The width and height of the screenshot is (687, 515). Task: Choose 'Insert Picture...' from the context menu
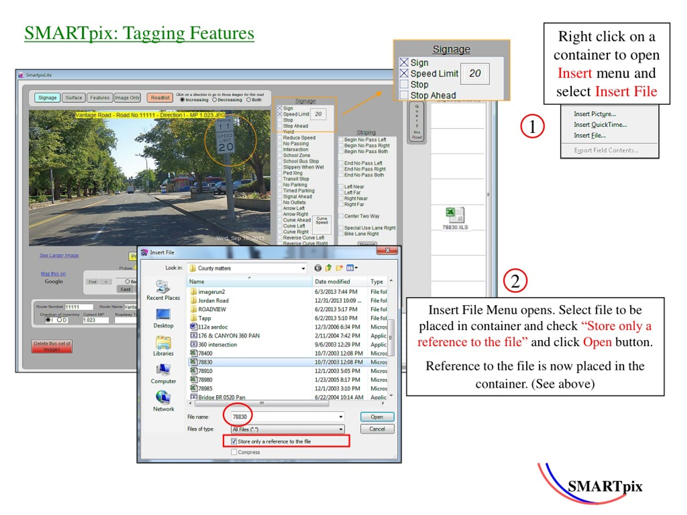594,114
